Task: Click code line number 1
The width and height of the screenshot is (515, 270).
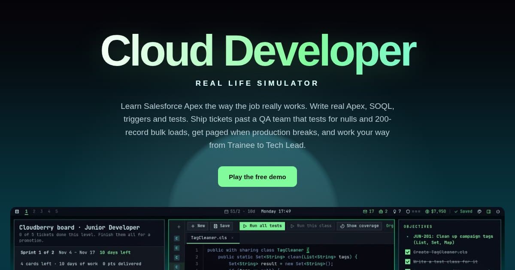Action: [x=197, y=250]
